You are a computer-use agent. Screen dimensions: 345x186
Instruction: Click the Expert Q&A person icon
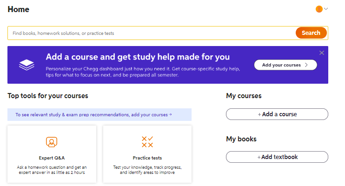tap(52, 142)
